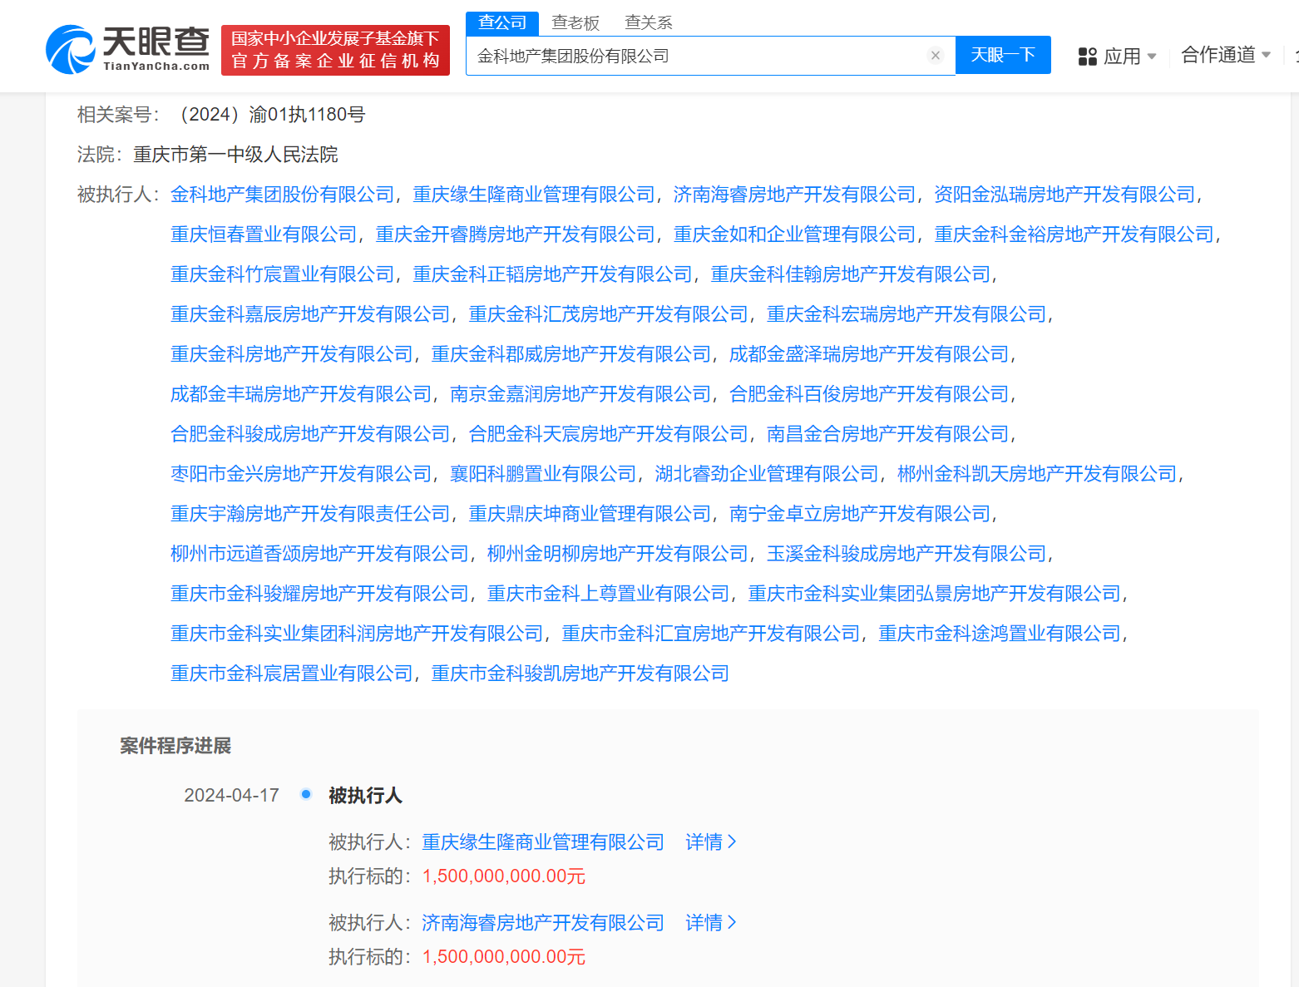Switch to the 查关系 tab
The width and height of the screenshot is (1299, 987).
point(649,22)
